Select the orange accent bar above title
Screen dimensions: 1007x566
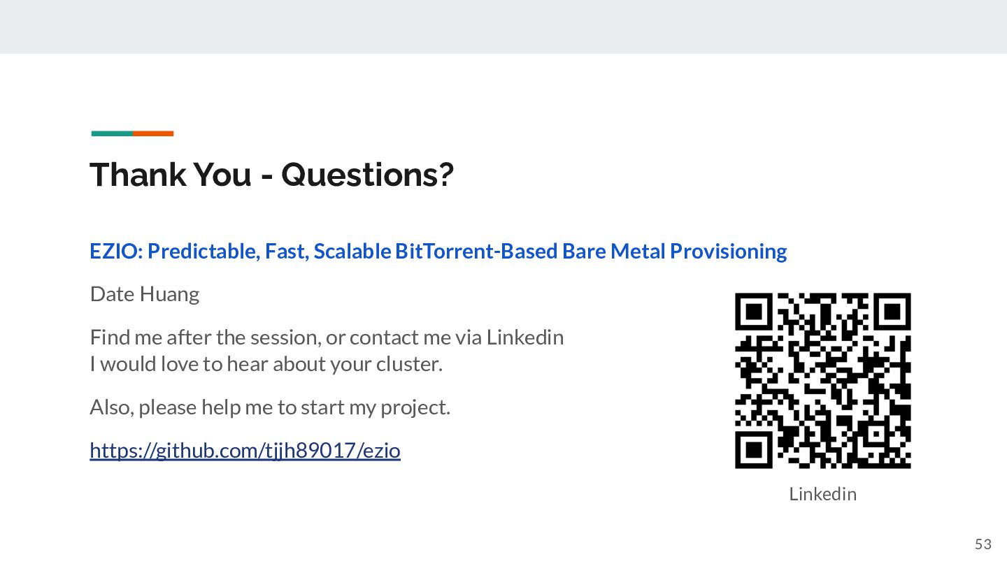click(x=153, y=133)
